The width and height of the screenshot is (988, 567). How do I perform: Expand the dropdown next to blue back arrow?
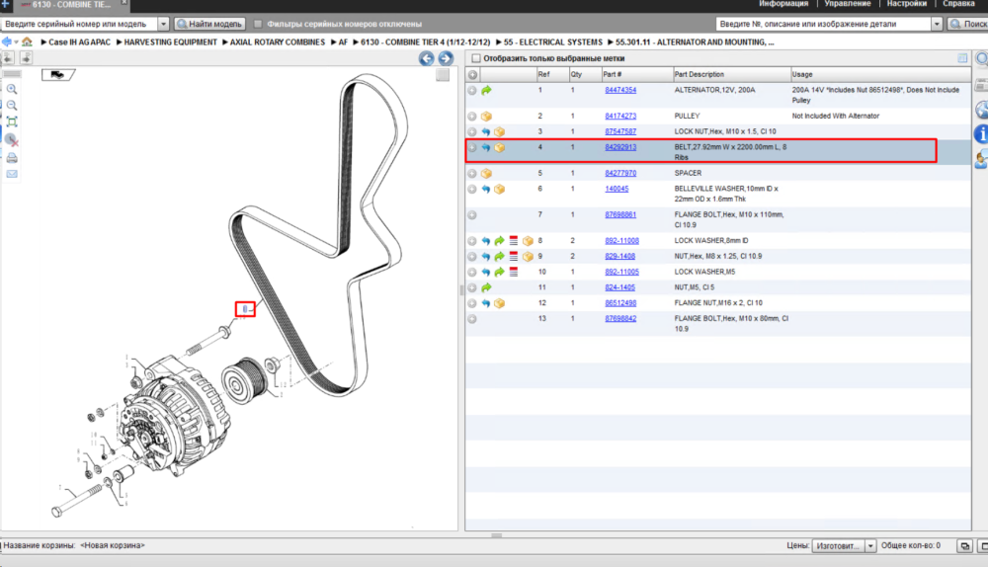(x=16, y=42)
